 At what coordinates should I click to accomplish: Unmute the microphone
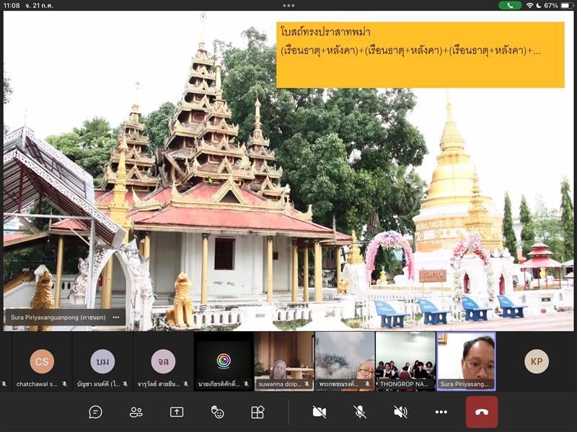[360, 412]
